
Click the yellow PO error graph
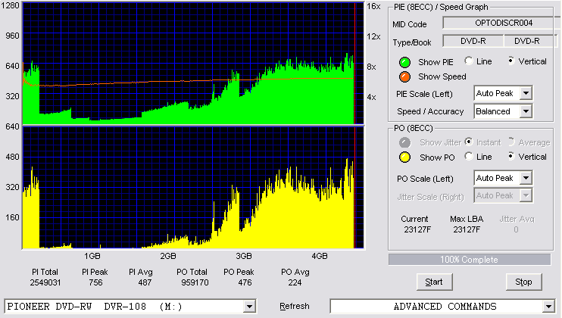193,187
